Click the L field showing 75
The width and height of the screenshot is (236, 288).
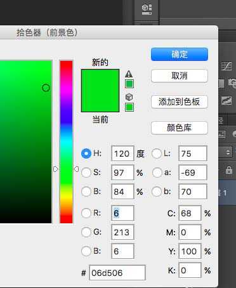click(x=193, y=154)
